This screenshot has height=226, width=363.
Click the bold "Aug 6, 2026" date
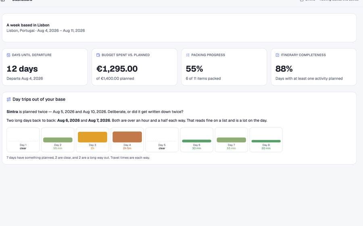[69, 121]
